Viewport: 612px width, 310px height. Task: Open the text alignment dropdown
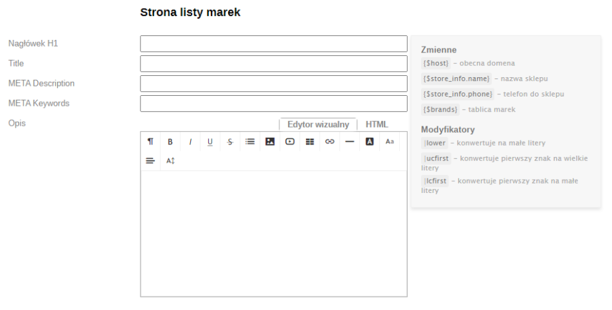pos(150,161)
